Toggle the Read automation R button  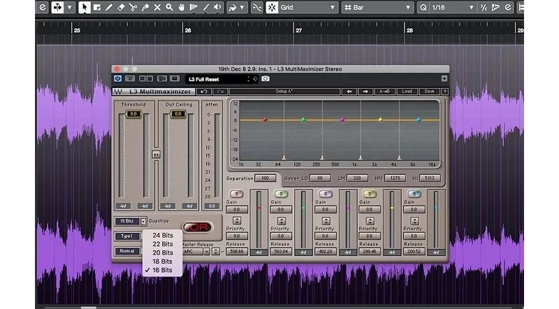[x=142, y=78]
